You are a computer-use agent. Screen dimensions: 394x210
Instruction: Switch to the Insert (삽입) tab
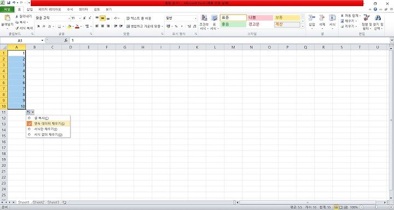30,9
